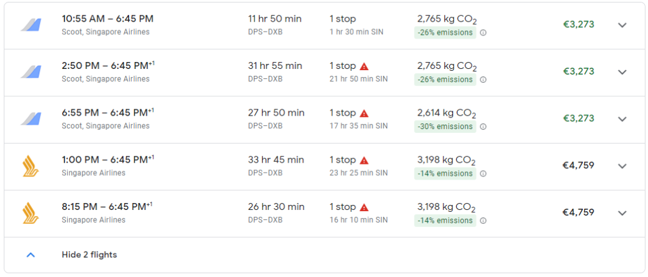Screen dimensions: 648x277
Task: Expand the 10:55 AM Scoot flight details
Action: click(x=622, y=25)
